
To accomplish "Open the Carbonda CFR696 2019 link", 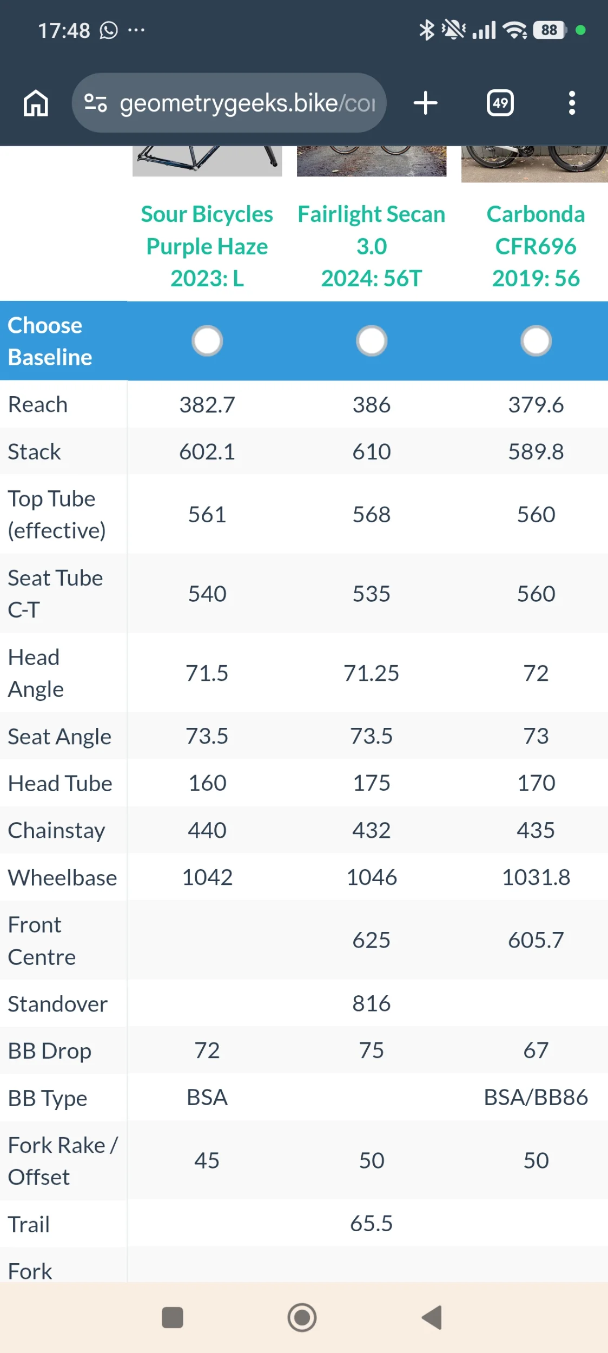I will pos(536,246).
